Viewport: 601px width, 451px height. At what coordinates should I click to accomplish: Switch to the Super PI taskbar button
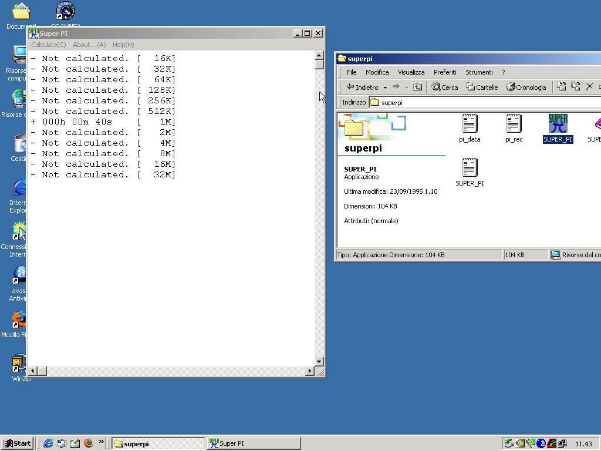pyautogui.click(x=254, y=443)
